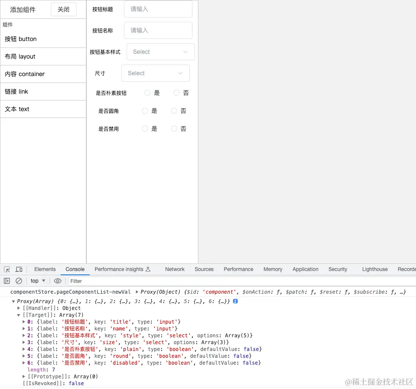Click the Performance insights flask icon
The image size is (416, 389).
click(148, 269)
